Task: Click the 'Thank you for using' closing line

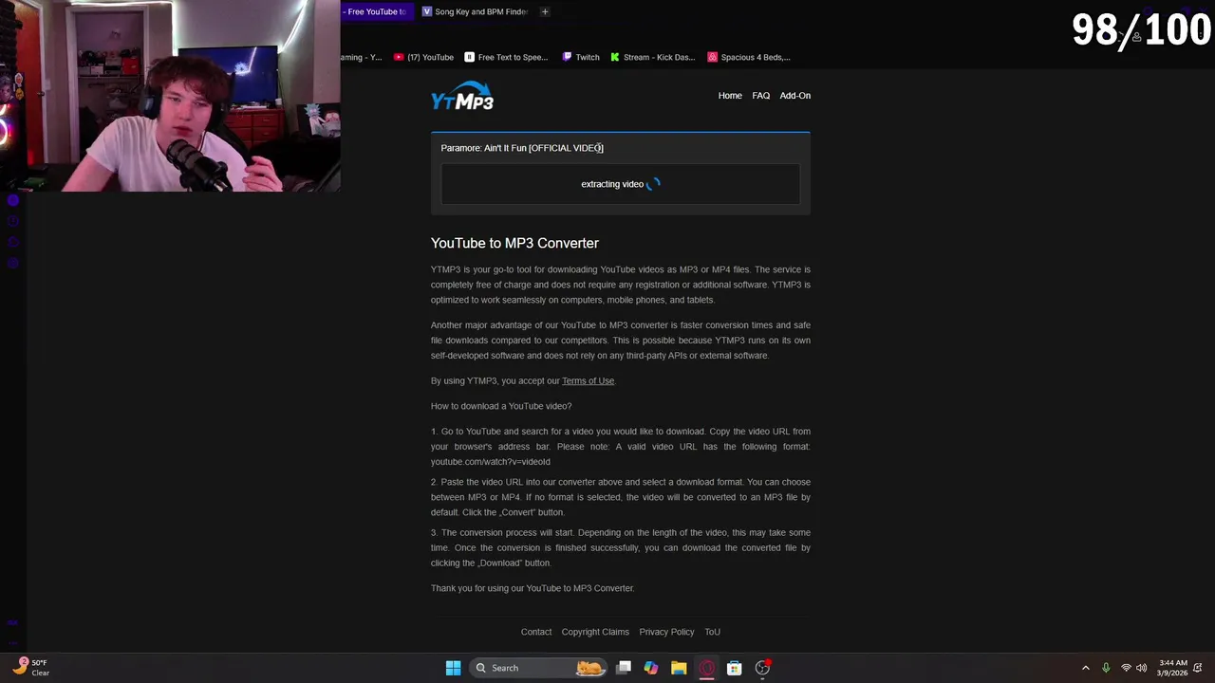Action: point(533,588)
